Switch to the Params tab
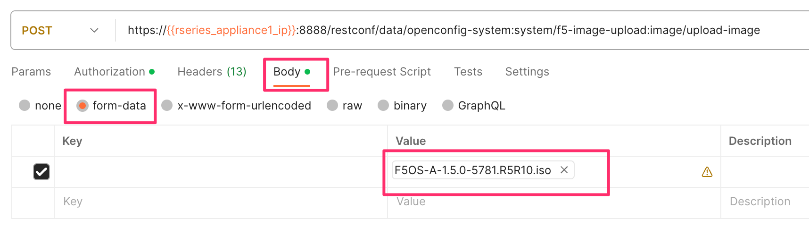The image size is (809, 252). (31, 72)
